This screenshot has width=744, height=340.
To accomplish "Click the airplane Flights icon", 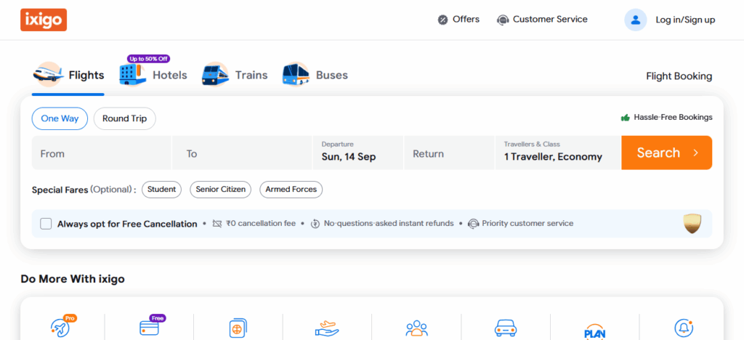I will [49, 74].
